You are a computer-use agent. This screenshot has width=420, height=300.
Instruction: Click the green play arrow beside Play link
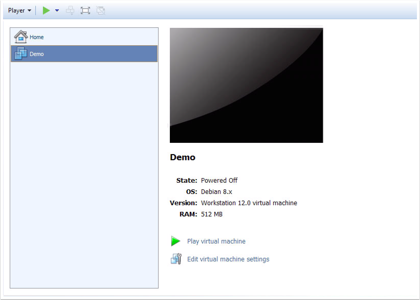pyautogui.click(x=175, y=241)
